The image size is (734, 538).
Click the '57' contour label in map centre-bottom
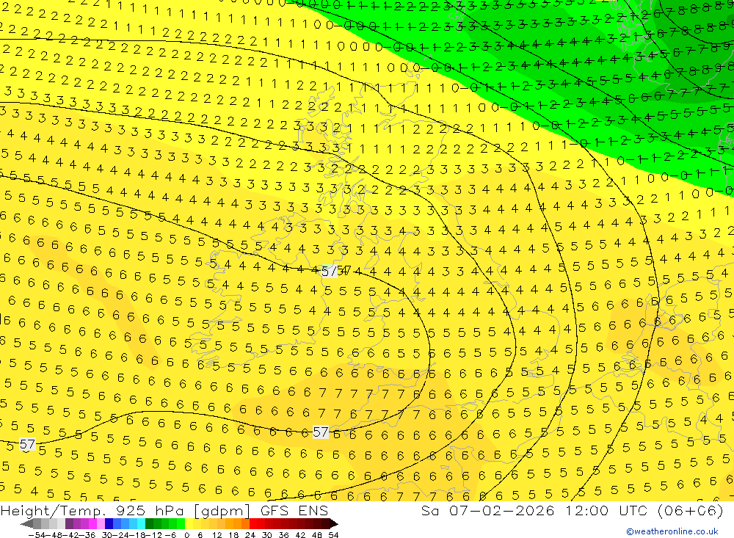pyautogui.click(x=320, y=432)
